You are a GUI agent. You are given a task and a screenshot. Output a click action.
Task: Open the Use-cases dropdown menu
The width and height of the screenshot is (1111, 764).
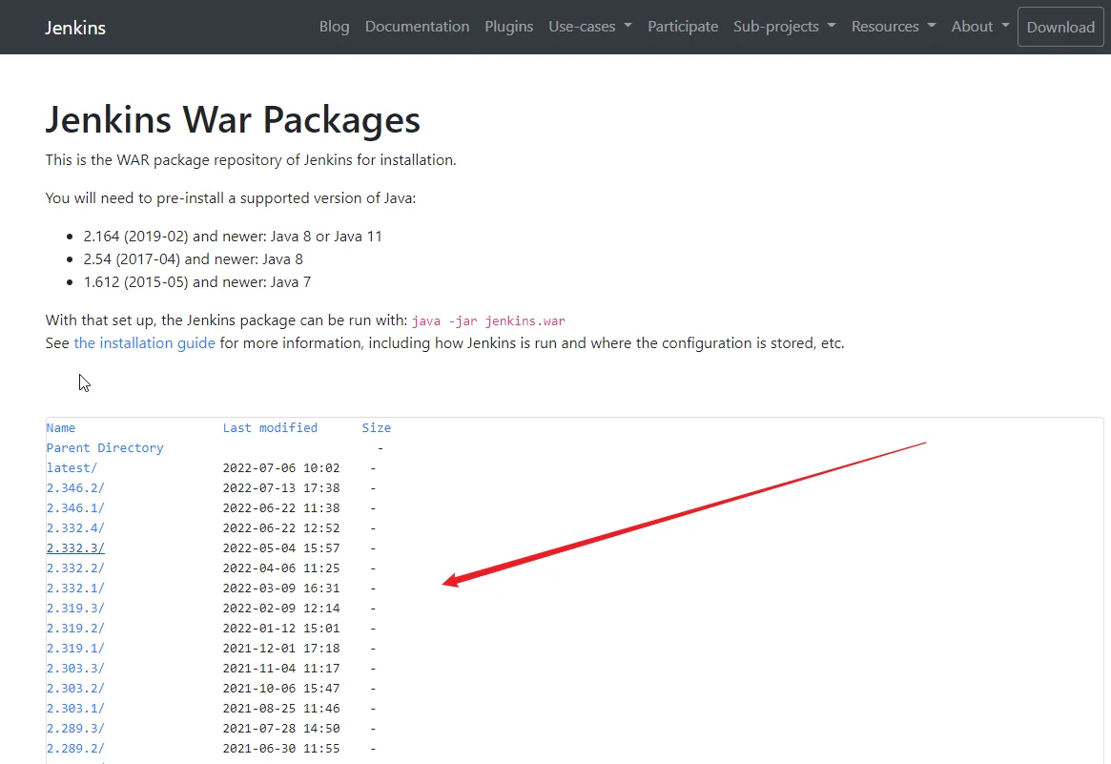click(589, 27)
